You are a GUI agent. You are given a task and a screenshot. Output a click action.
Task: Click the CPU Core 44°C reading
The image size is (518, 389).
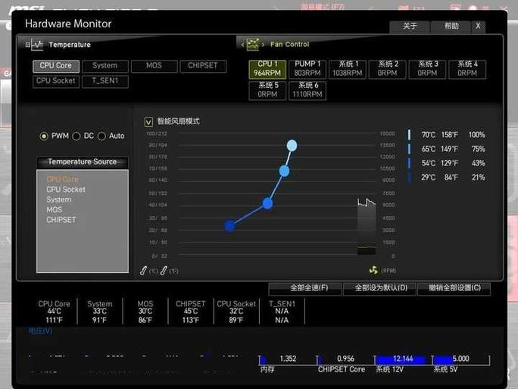tap(55, 312)
